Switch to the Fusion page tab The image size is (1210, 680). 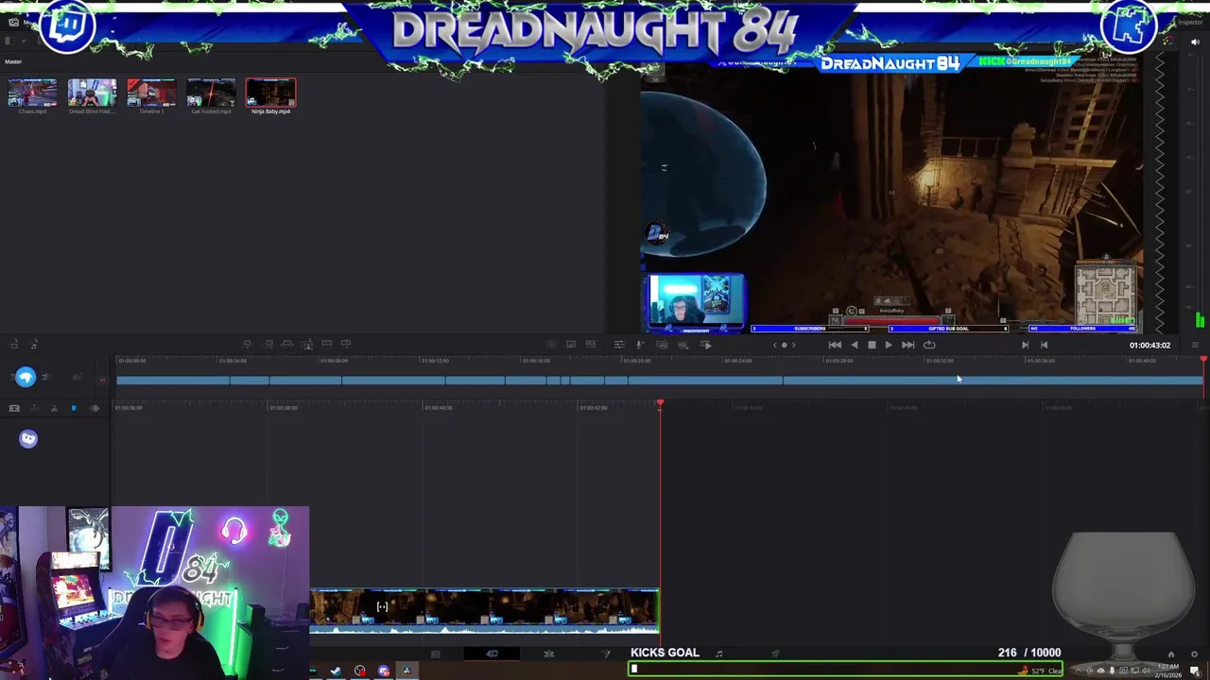tap(606, 654)
